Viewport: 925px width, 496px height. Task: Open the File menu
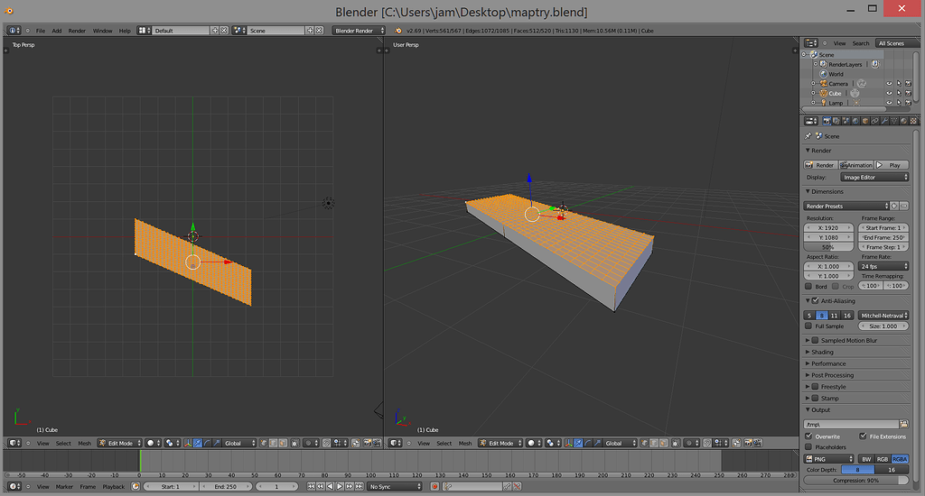[40, 31]
